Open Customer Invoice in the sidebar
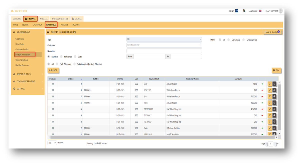 pos(22,49)
